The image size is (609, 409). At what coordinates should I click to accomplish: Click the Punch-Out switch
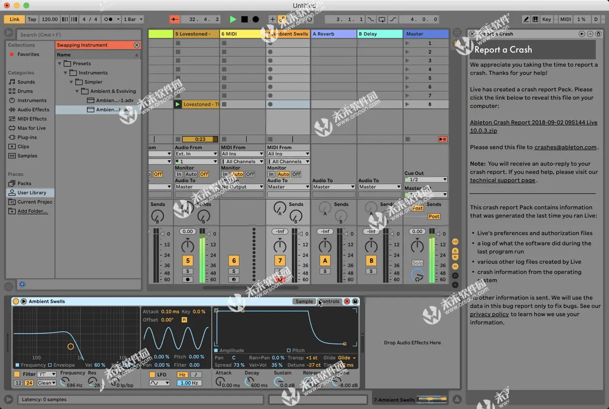point(393,19)
